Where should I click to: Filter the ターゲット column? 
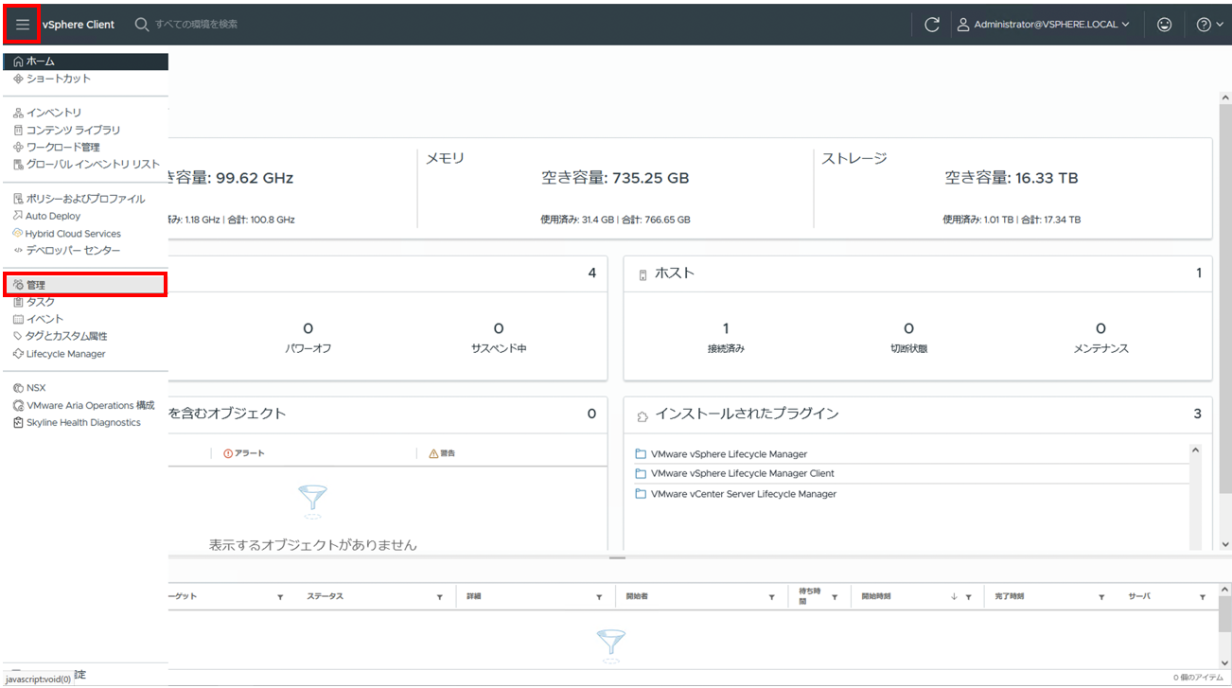coord(280,597)
